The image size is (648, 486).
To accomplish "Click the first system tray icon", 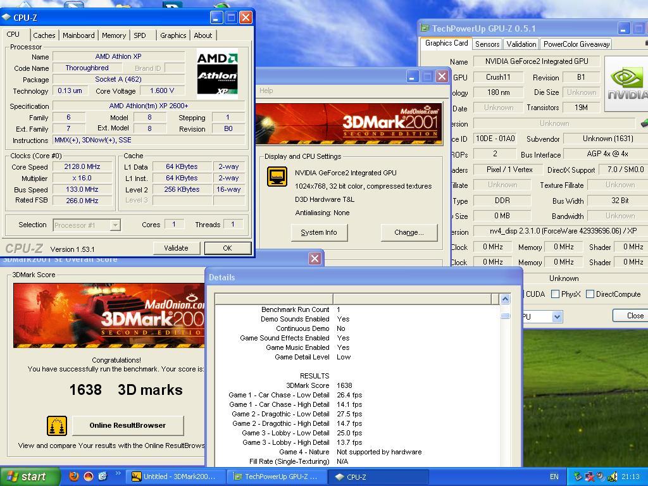I will [578, 477].
